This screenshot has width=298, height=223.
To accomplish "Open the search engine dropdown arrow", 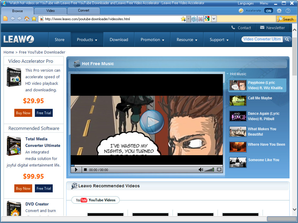I will (214, 19).
